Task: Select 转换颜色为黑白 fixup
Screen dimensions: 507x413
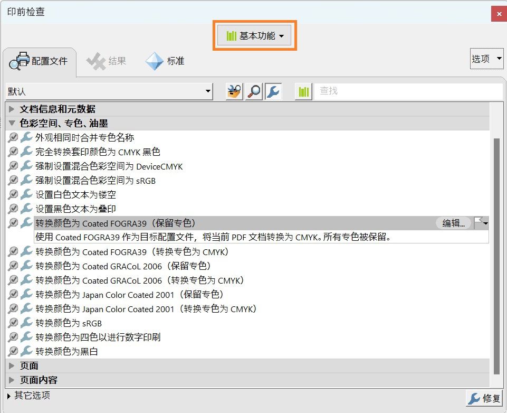Action: pyautogui.click(x=66, y=352)
